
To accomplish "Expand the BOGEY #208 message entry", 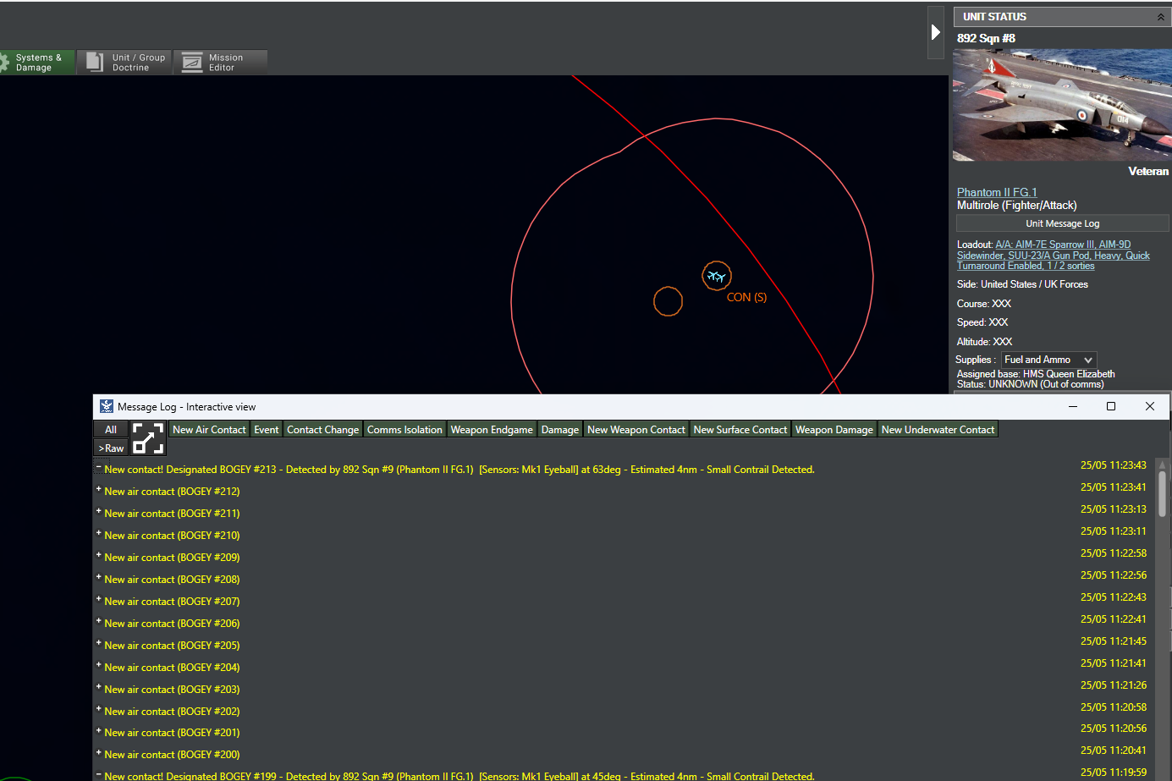I will click(99, 578).
